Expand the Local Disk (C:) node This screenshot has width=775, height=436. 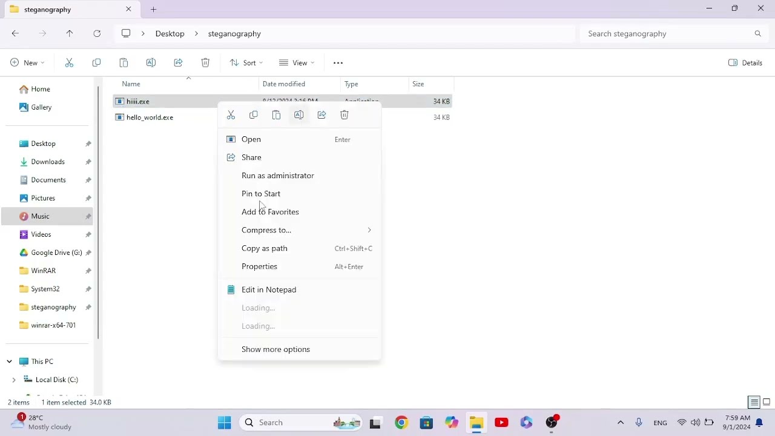[x=14, y=380]
